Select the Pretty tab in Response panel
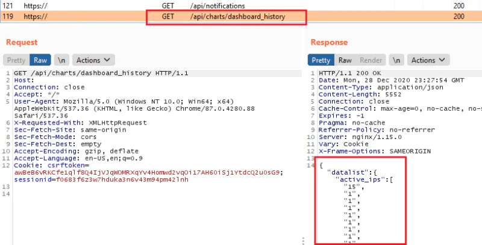This screenshot has width=482, height=245. click(x=321, y=60)
